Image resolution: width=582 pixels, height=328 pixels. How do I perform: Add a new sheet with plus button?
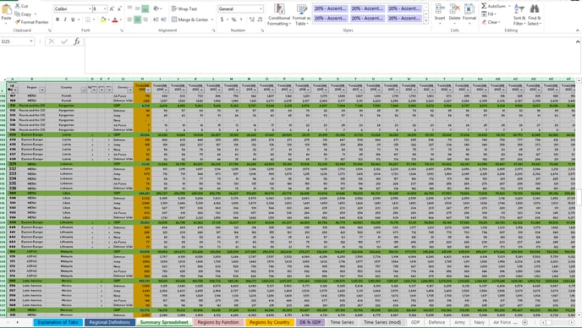coord(524,322)
